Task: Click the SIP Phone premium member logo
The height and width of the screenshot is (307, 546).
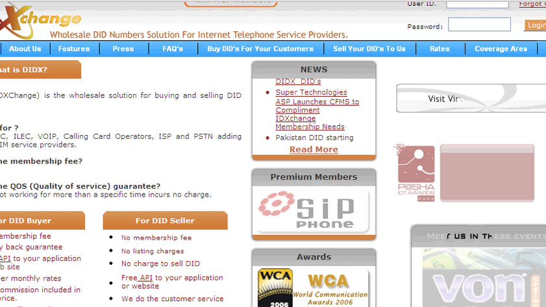Action: click(x=314, y=210)
